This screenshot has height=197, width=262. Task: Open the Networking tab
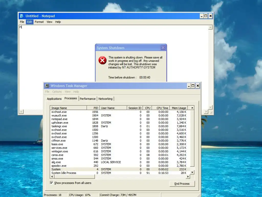(x=105, y=99)
